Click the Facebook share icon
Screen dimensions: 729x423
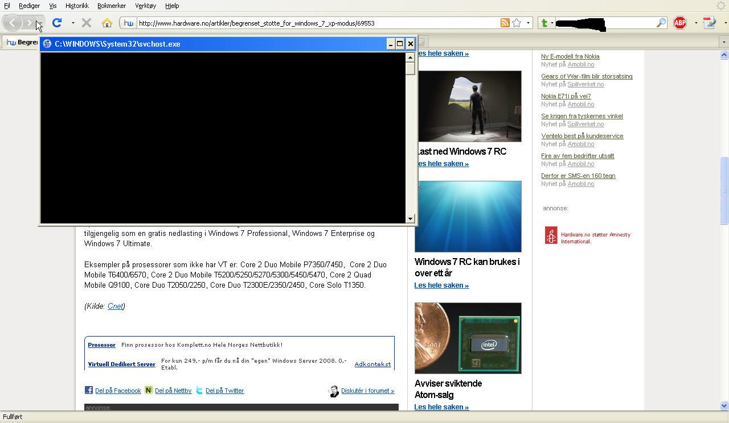(x=89, y=390)
